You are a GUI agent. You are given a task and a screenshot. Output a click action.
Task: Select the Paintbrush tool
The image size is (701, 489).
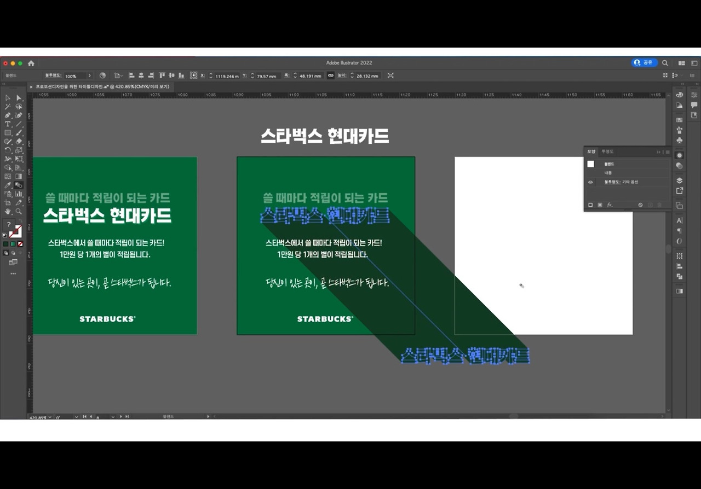pos(19,133)
